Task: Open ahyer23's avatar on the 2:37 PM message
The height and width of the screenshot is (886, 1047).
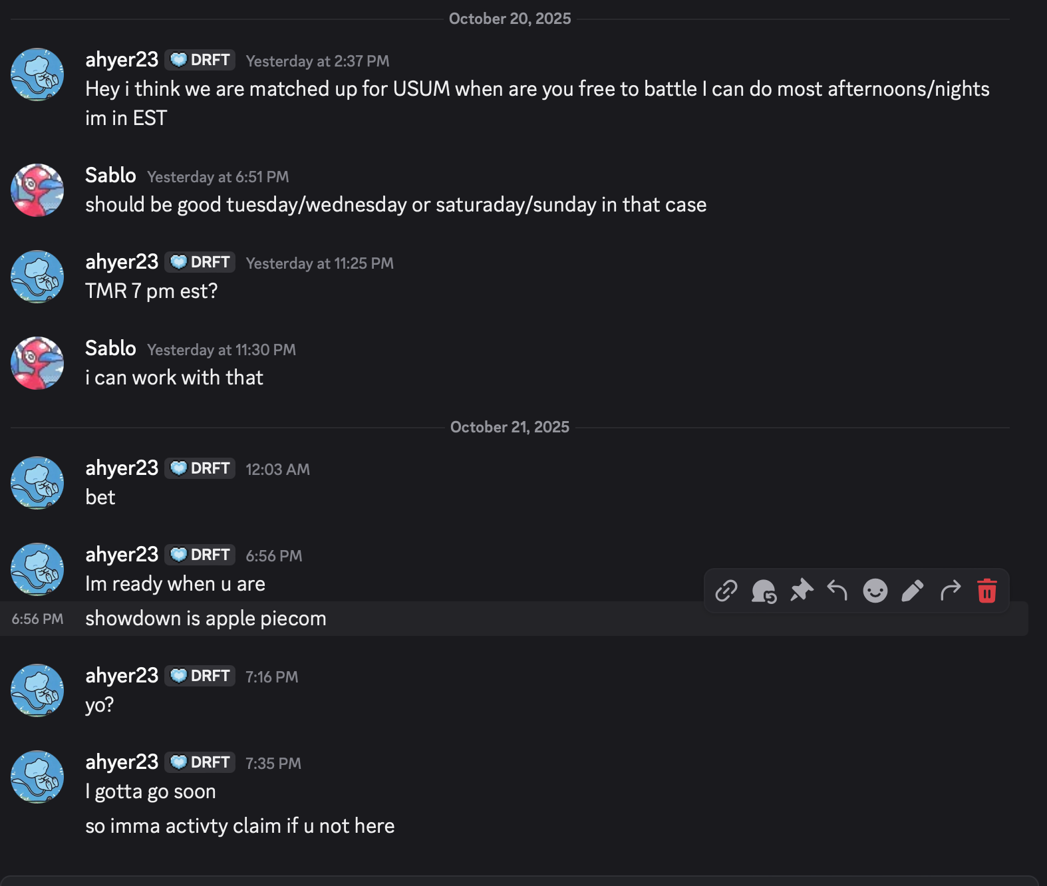Action: (37, 74)
